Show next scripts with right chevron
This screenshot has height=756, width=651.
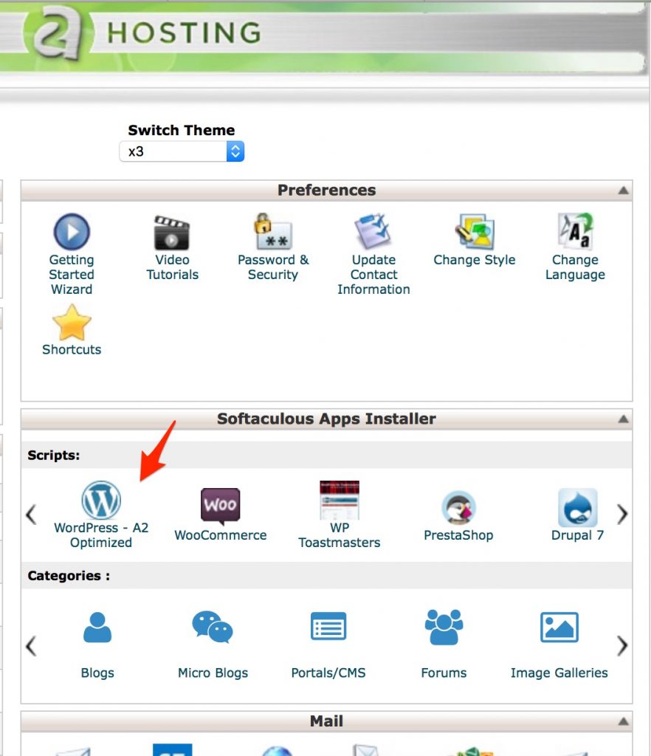pos(622,515)
